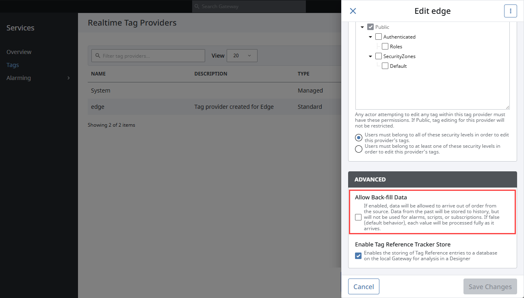
Task: Click the filter tag providers search icon
Action: tap(97, 56)
